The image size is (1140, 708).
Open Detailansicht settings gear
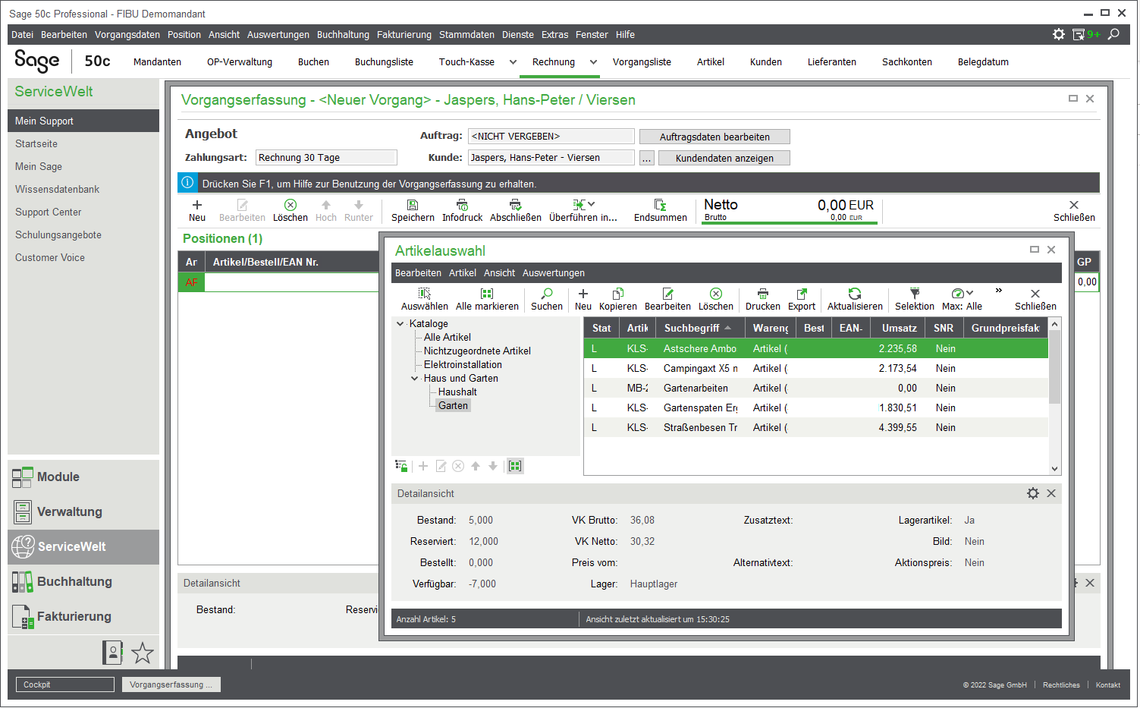[1032, 493]
